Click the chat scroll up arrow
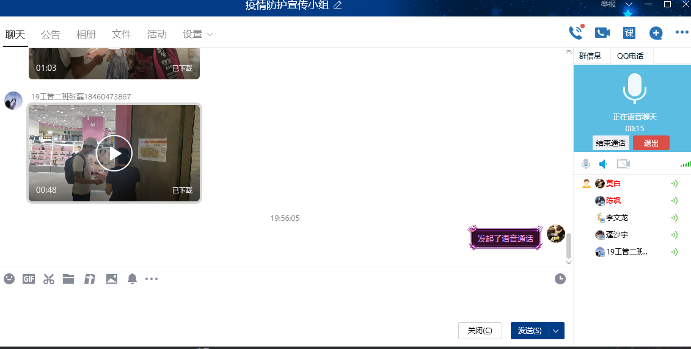Viewport: 691px width, 349px height. (568, 52)
